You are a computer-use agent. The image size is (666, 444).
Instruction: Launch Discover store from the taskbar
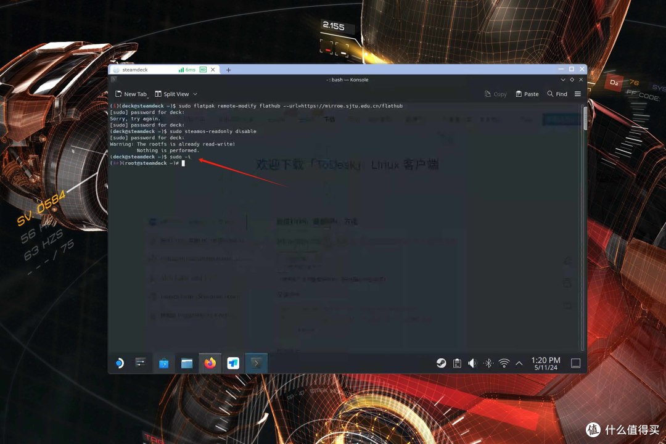point(163,363)
